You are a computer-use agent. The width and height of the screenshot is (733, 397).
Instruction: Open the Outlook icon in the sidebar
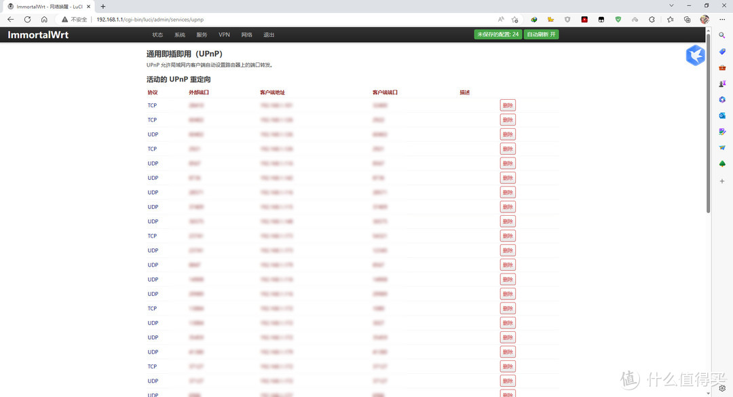click(x=722, y=116)
